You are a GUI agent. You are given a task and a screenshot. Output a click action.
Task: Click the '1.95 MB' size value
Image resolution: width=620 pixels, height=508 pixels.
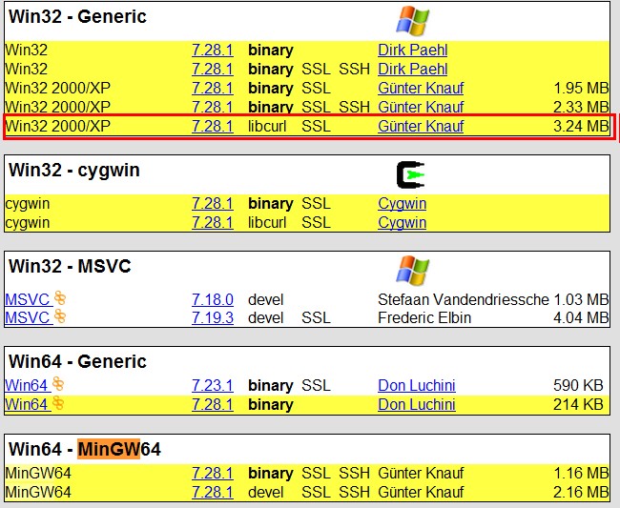pyautogui.click(x=581, y=88)
